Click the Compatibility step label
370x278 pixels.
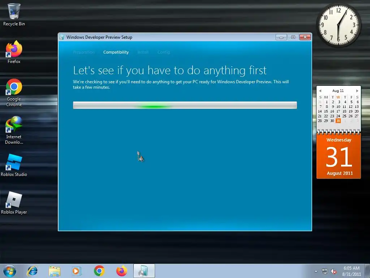click(x=116, y=52)
